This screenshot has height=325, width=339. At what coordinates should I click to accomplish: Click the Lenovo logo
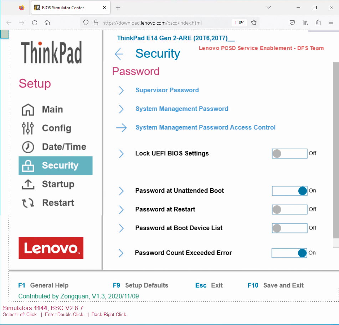click(x=51, y=248)
